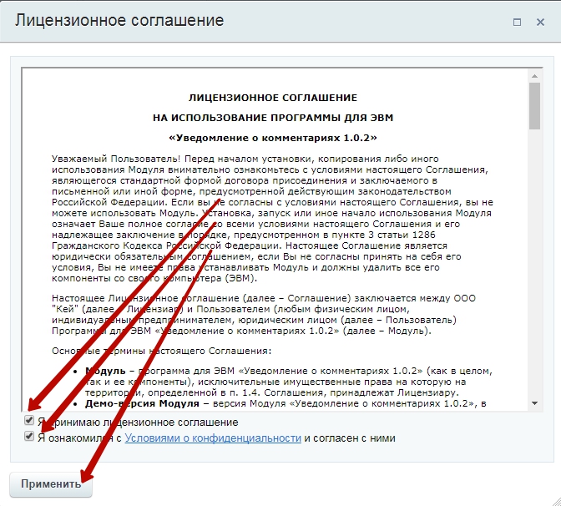Click the «Уведомление о комментариях 1.0.2» title line

tap(273, 136)
